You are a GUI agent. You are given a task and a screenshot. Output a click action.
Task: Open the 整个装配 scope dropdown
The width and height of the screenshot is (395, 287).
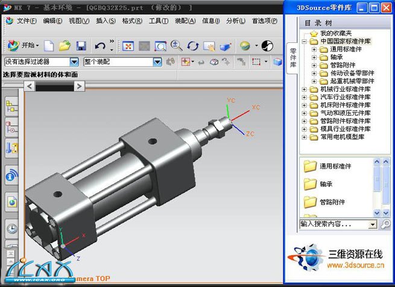tap(157, 61)
